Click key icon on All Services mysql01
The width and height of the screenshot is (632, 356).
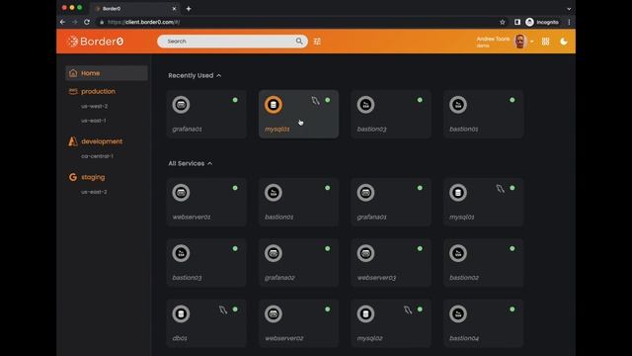click(501, 189)
